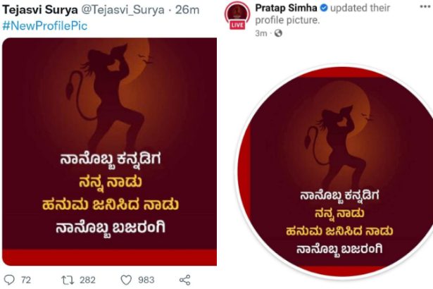This screenshot has height=289, width=433.
Task: Click the @Tejasvi_Surya handle
Action: coord(123,10)
